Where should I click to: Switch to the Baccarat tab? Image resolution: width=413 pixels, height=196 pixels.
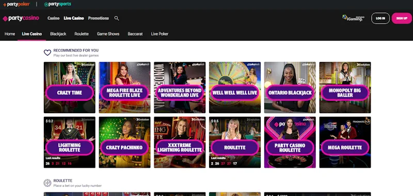pyautogui.click(x=135, y=34)
